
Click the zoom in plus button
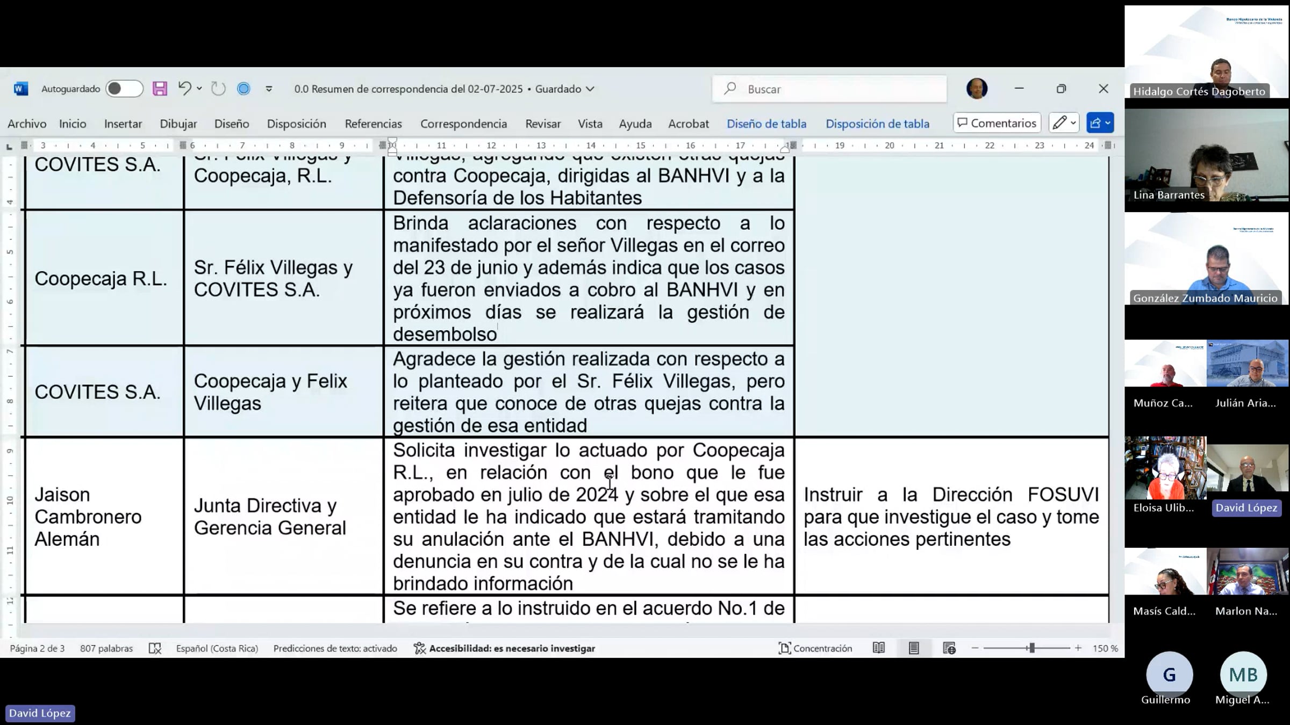pyautogui.click(x=1078, y=648)
